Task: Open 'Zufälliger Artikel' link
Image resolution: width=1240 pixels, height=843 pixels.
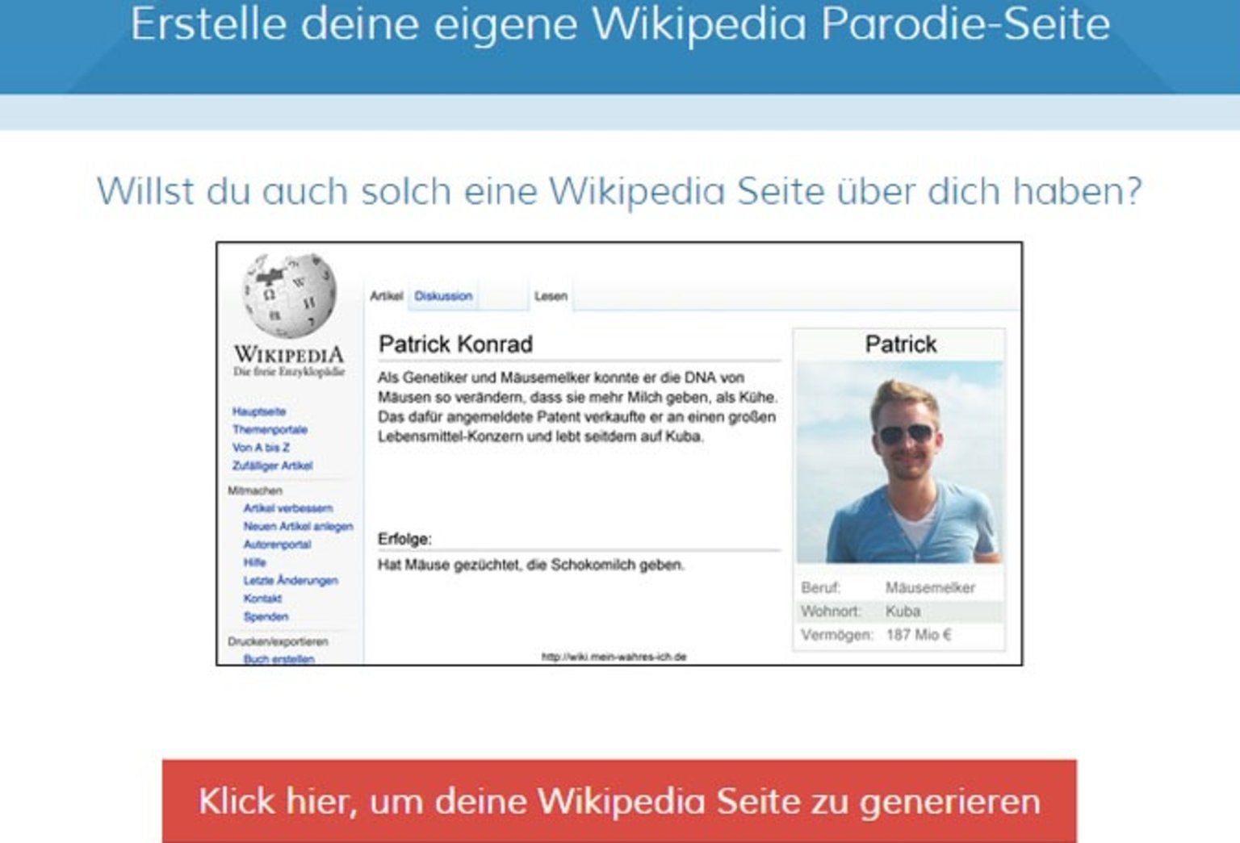Action: point(272,465)
